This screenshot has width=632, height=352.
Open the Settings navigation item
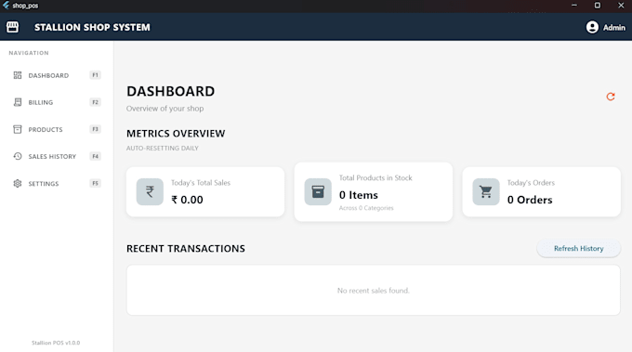tap(57, 183)
